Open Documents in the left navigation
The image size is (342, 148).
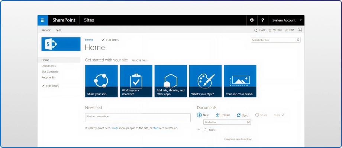tap(49, 66)
